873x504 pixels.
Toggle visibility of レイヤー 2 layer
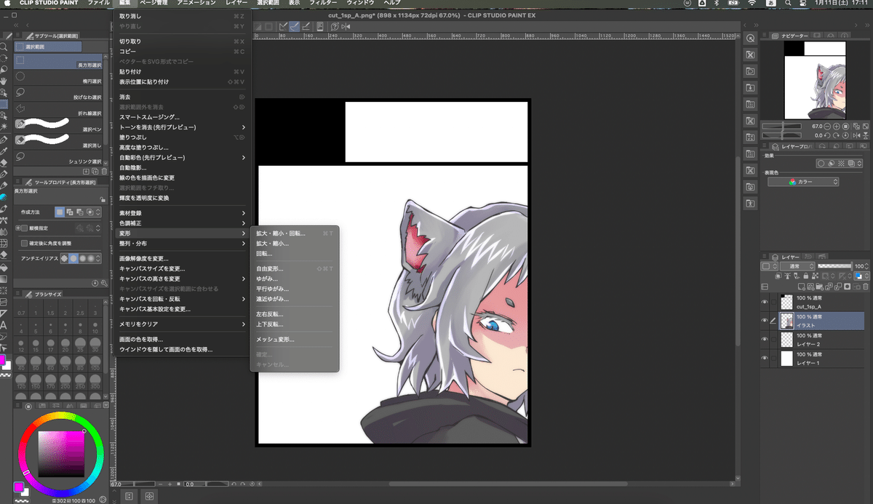[x=765, y=340]
